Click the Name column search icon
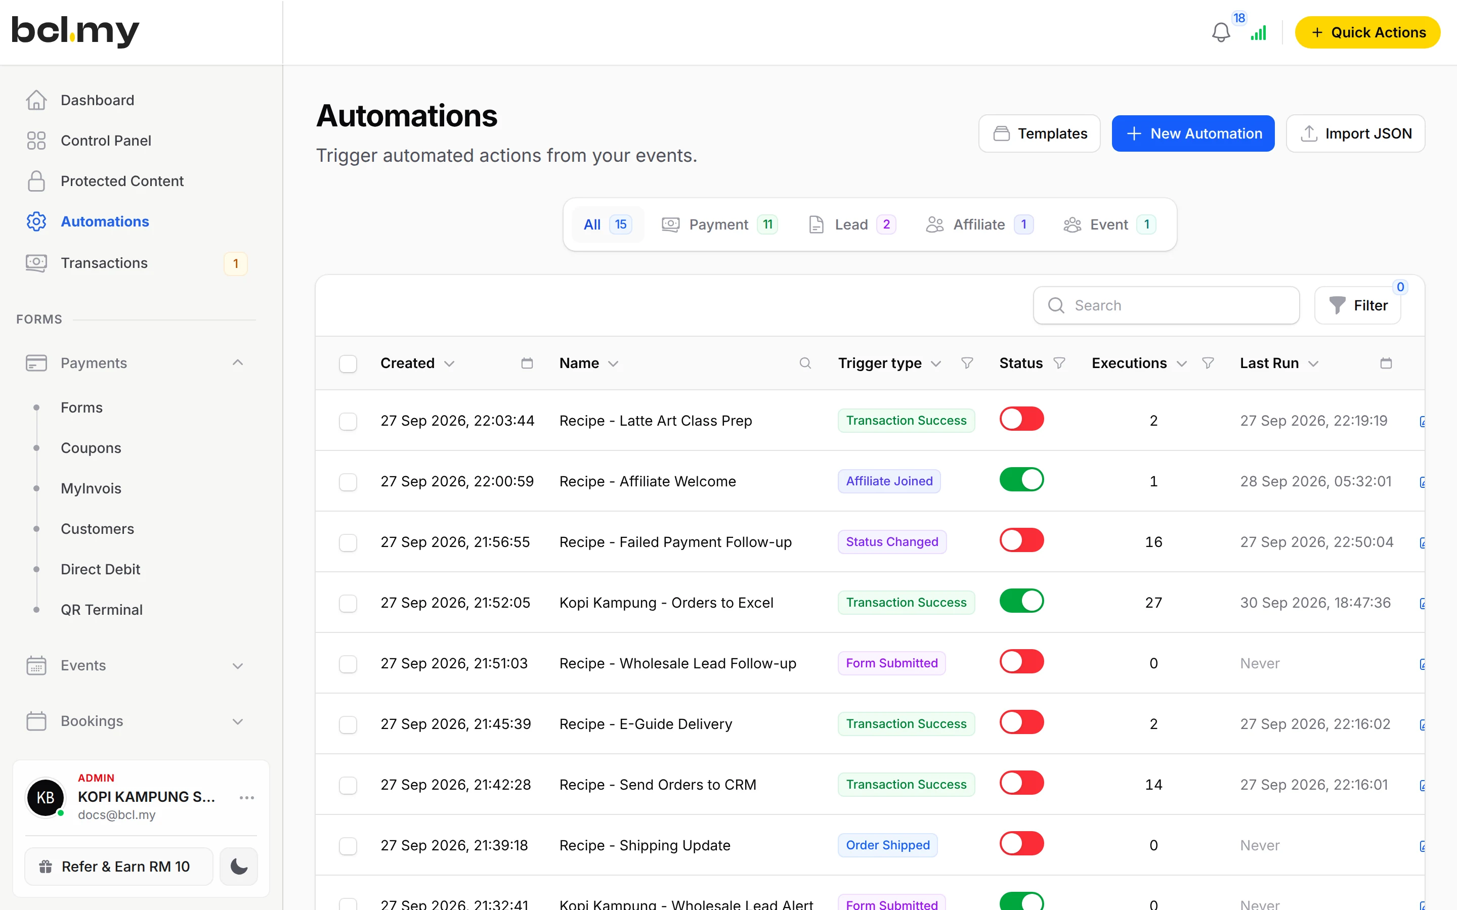This screenshot has width=1457, height=910. pos(805,363)
